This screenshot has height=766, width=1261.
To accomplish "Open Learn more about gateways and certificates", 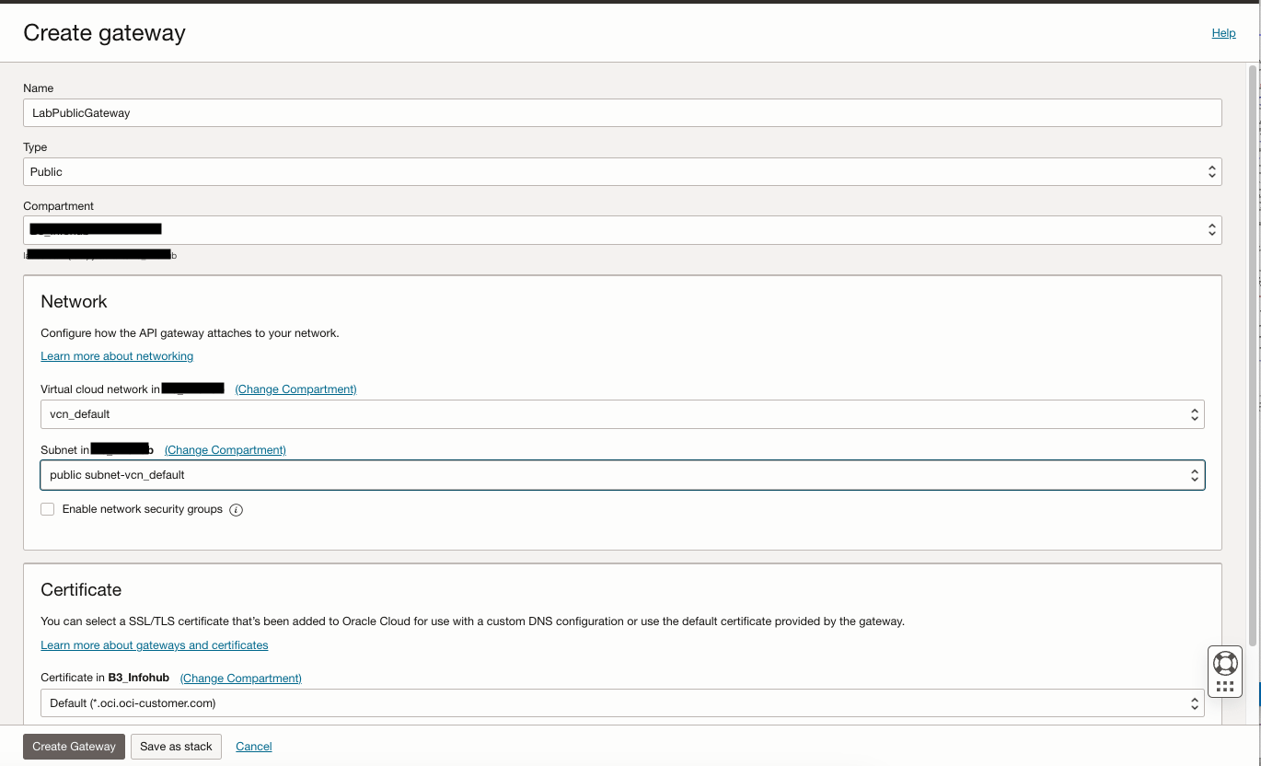I will coord(154,644).
